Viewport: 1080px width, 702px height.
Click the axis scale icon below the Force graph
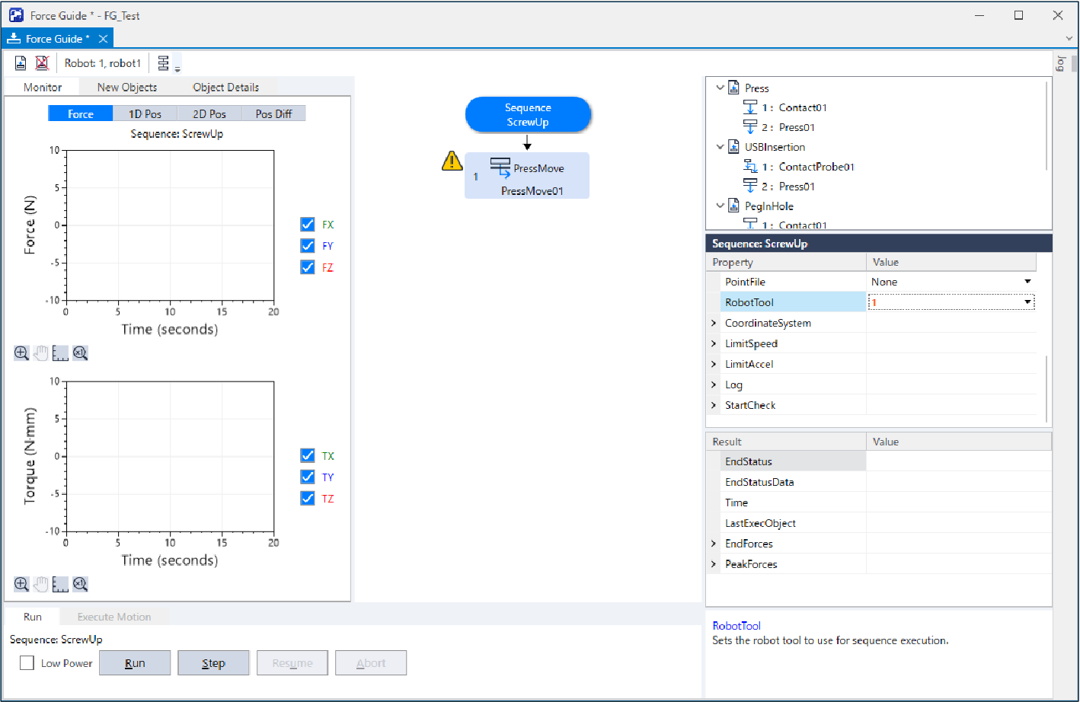tap(60, 353)
